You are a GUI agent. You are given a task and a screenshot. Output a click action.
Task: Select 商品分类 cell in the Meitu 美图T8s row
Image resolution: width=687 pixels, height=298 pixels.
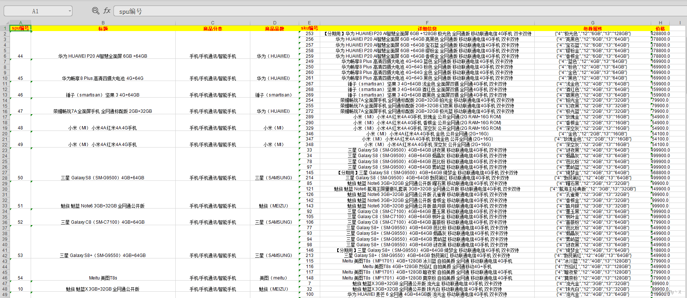(x=213, y=270)
